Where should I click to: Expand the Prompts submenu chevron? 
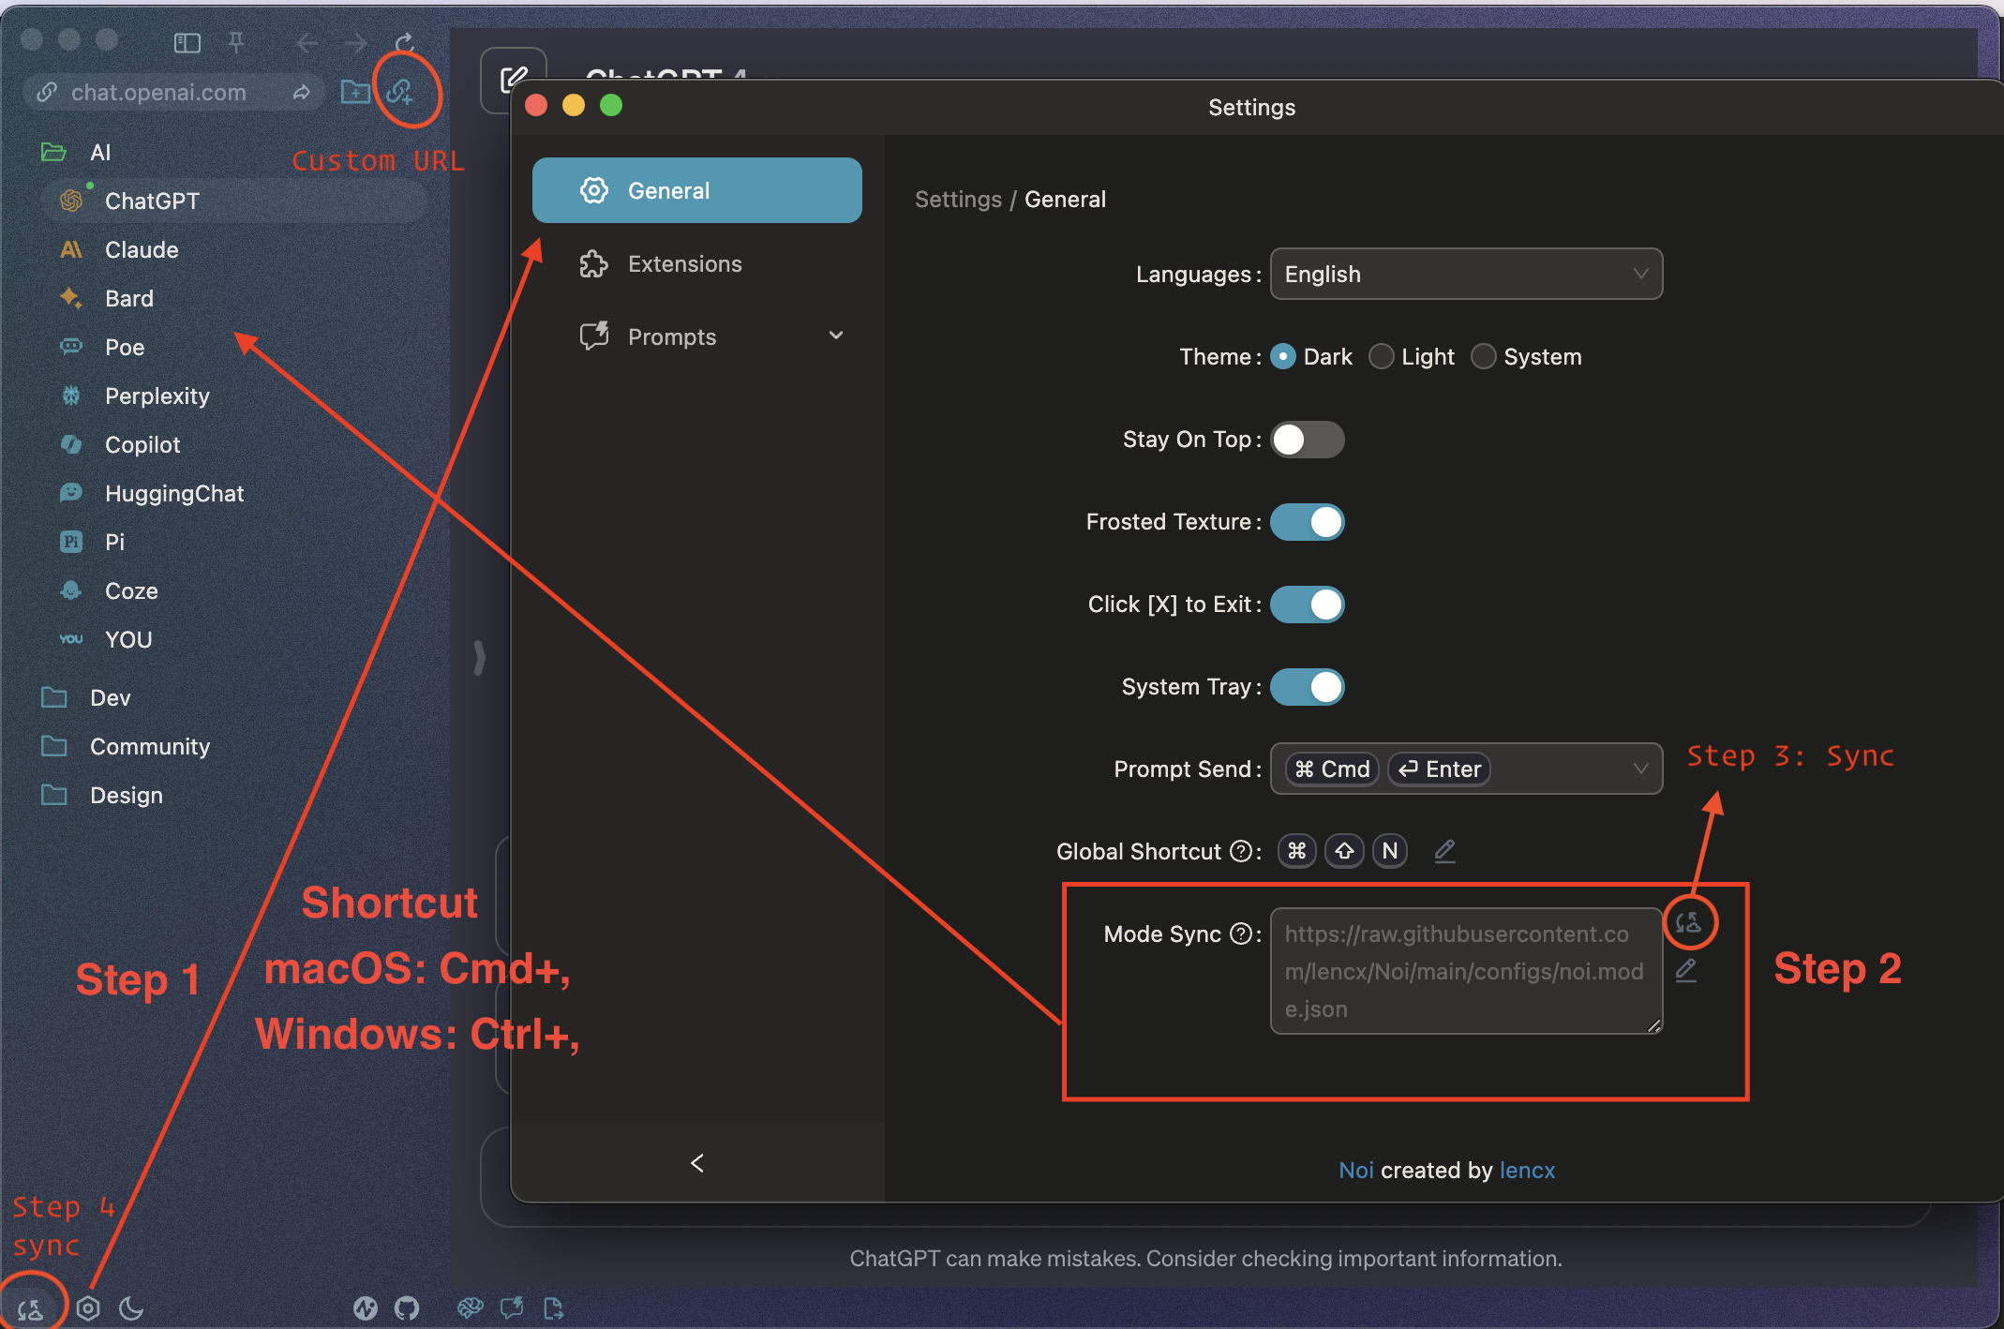click(x=835, y=336)
